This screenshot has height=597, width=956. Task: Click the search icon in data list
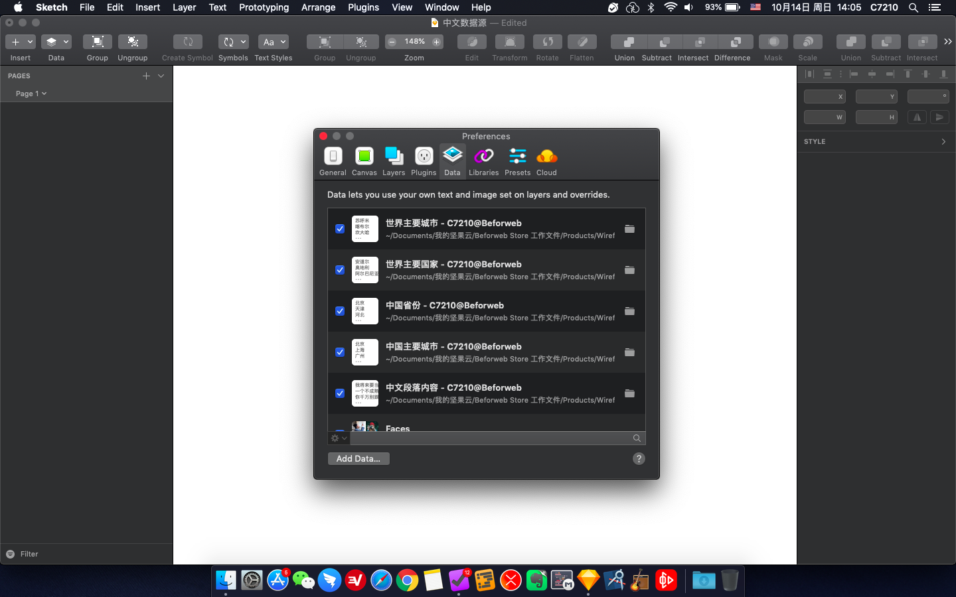click(x=637, y=438)
